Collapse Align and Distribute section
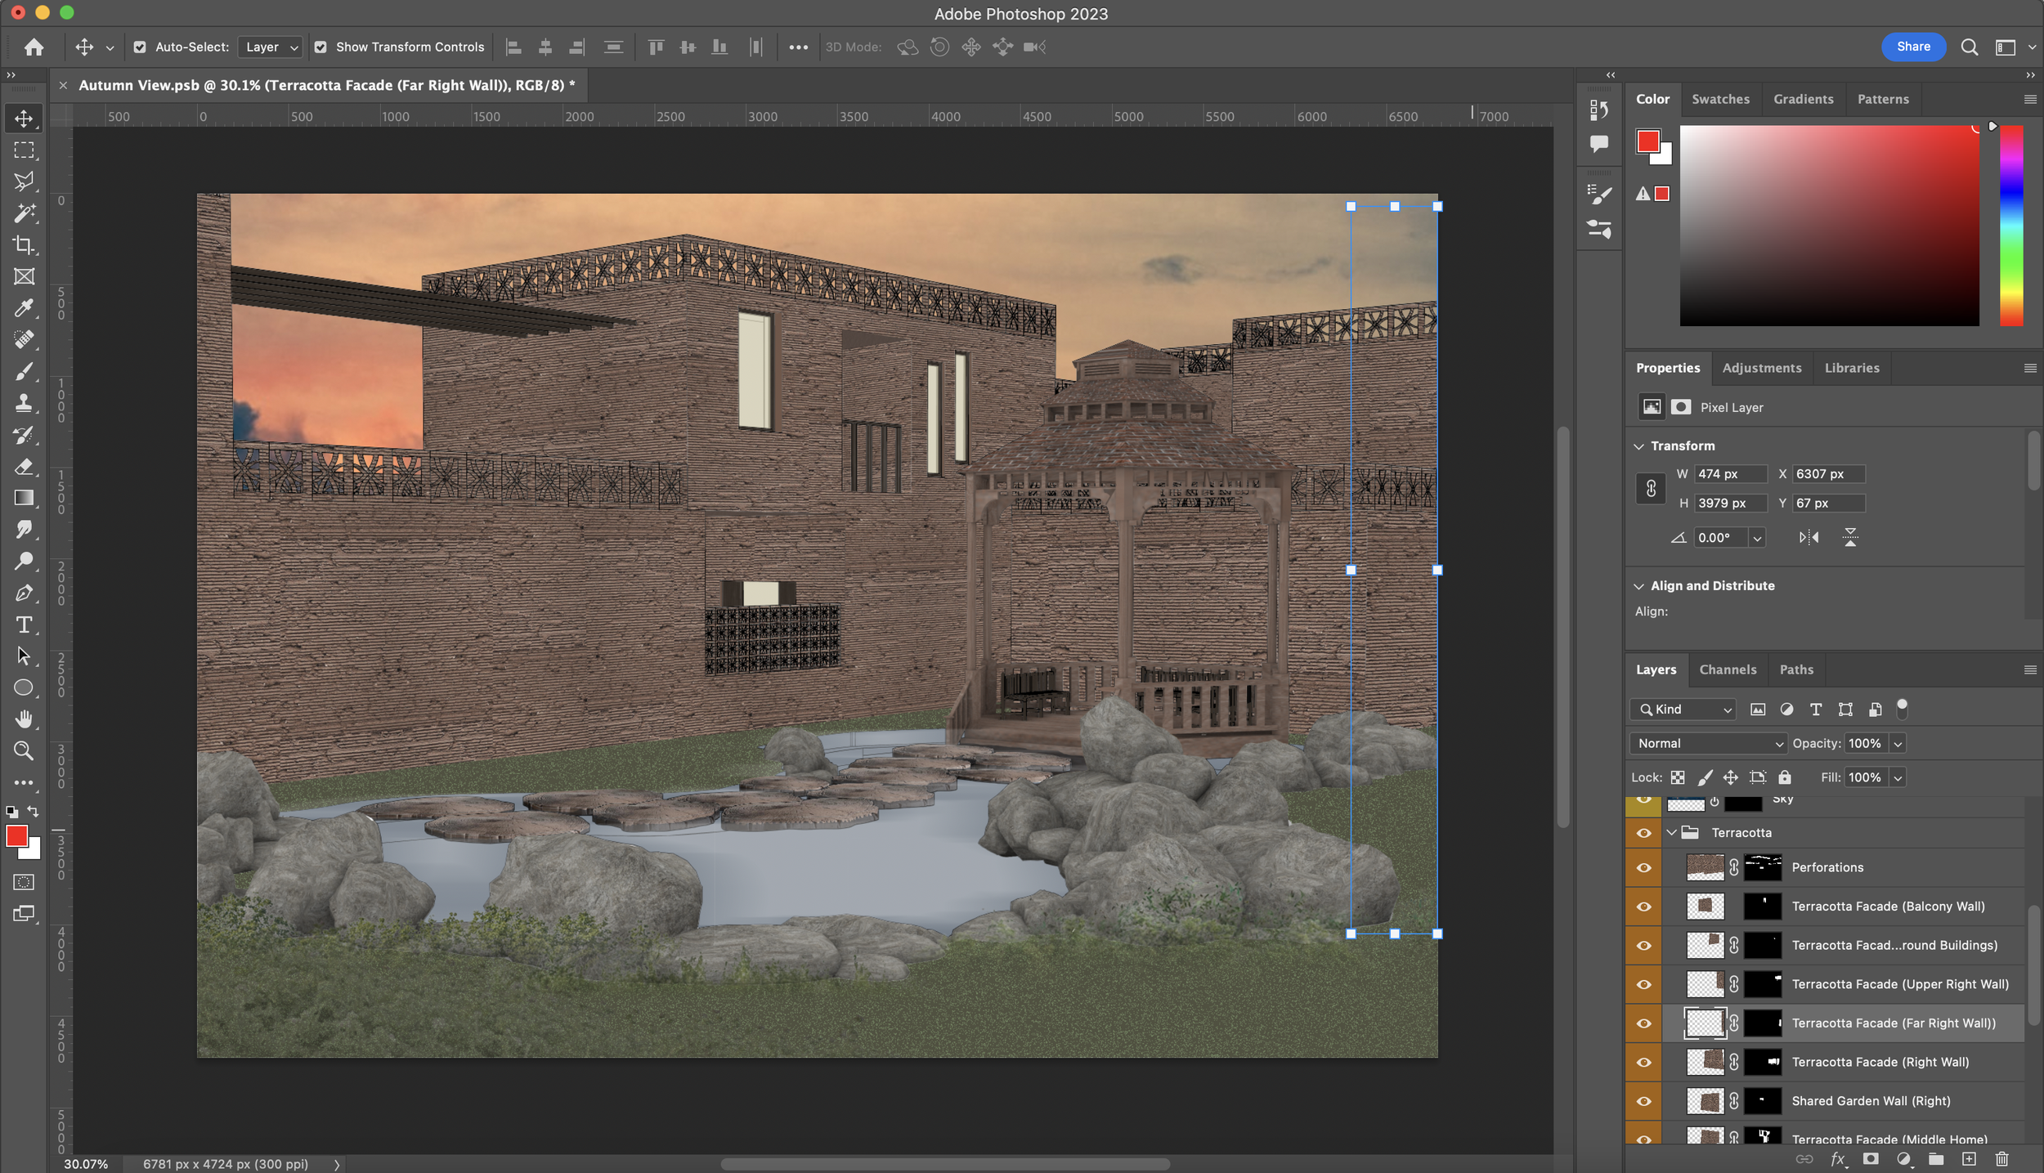The height and width of the screenshot is (1173, 2044). [x=1638, y=586]
